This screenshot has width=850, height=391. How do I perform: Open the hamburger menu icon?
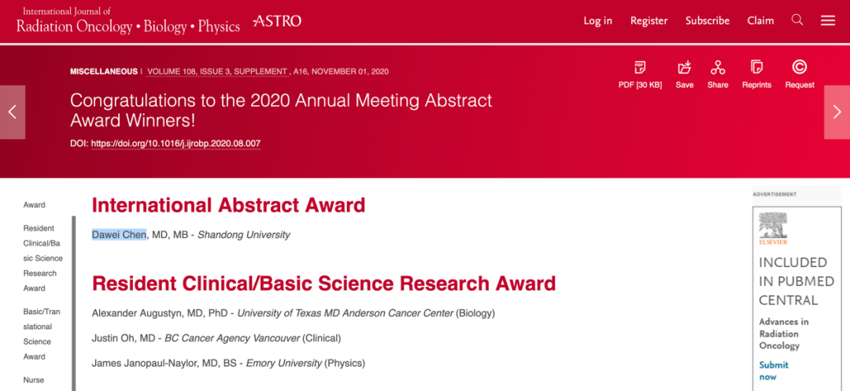[828, 20]
